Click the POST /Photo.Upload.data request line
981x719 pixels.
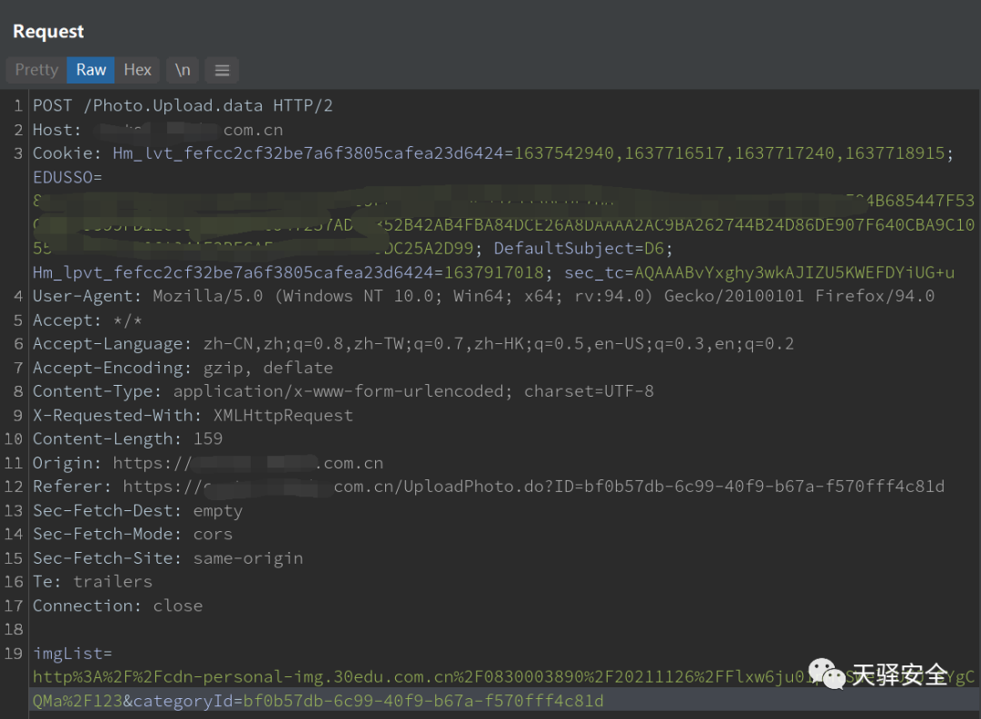[183, 105]
